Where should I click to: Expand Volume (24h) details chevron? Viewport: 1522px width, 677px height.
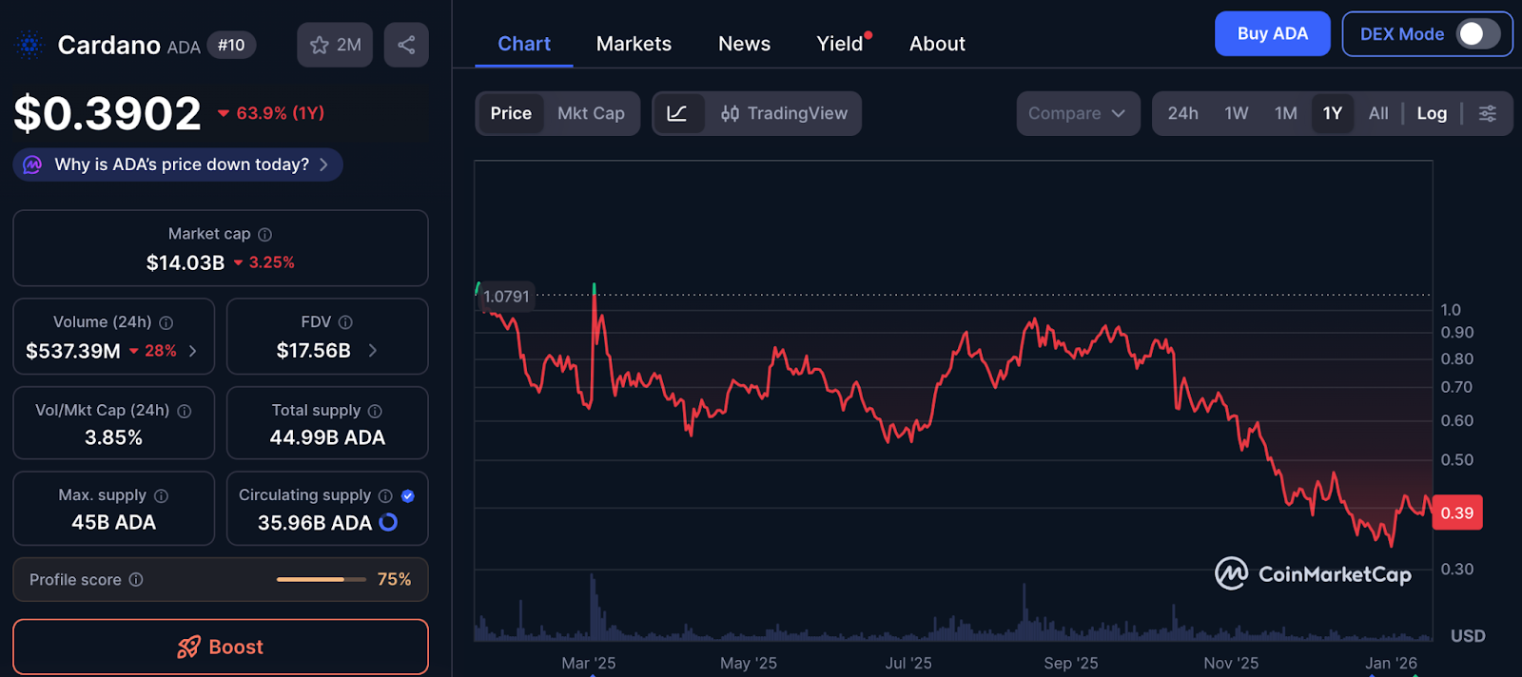point(193,351)
